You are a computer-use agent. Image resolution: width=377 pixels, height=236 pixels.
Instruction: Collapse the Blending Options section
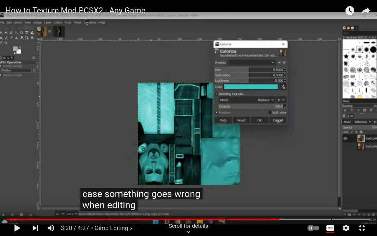pyautogui.click(x=216, y=94)
